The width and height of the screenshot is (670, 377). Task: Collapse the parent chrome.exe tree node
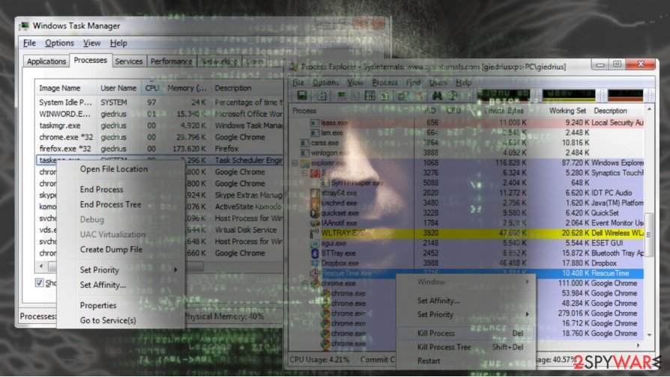pyautogui.click(x=305, y=283)
